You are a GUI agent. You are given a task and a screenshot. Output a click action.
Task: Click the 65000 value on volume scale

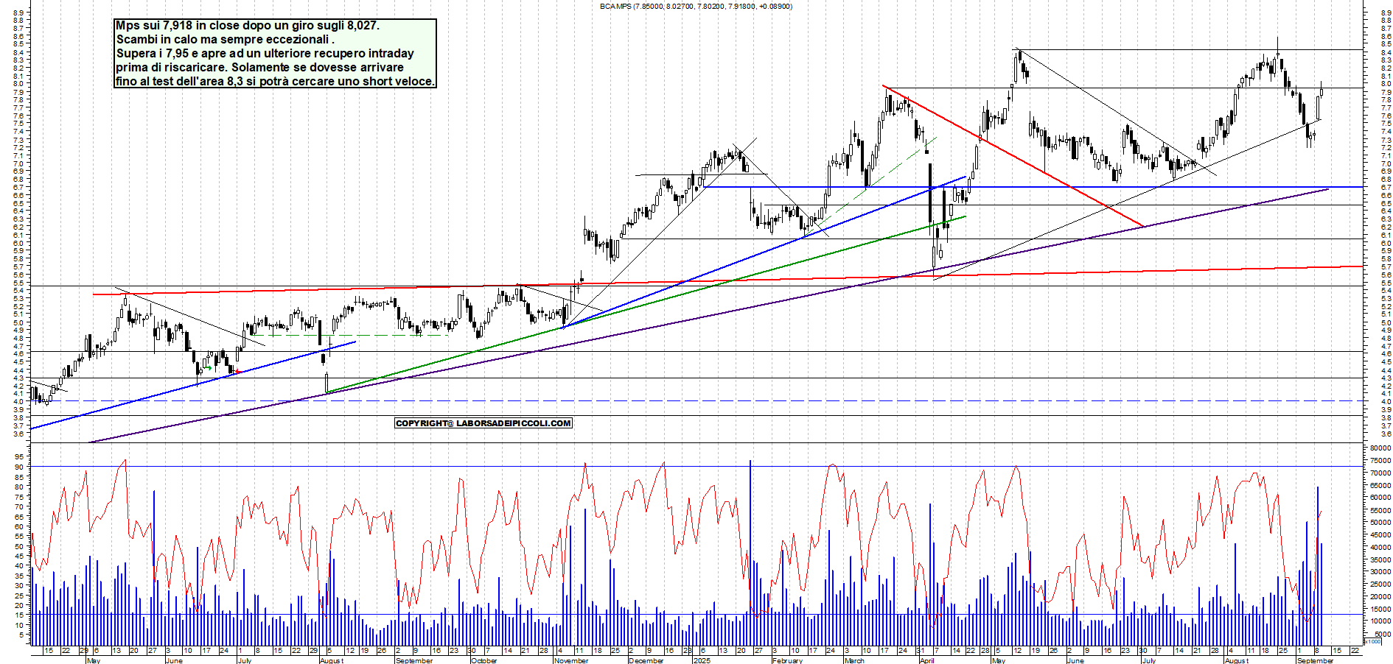[x=1380, y=486]
